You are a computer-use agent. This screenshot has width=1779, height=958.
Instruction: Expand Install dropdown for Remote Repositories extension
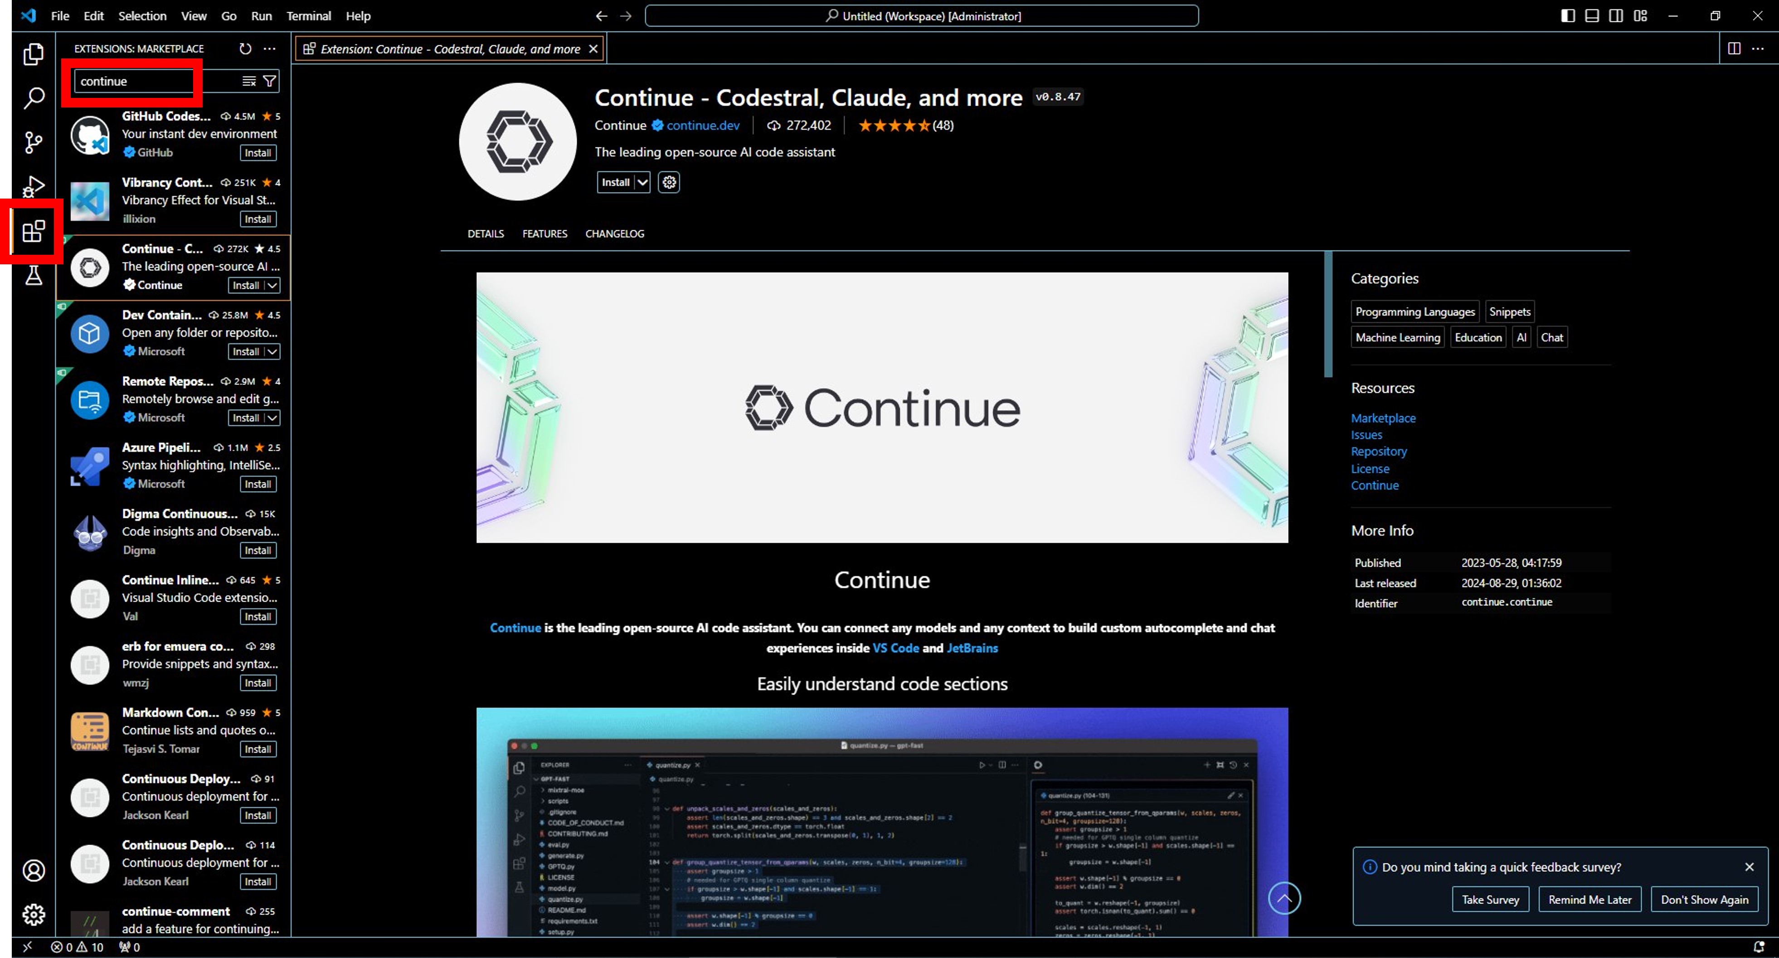pos(273,418)
